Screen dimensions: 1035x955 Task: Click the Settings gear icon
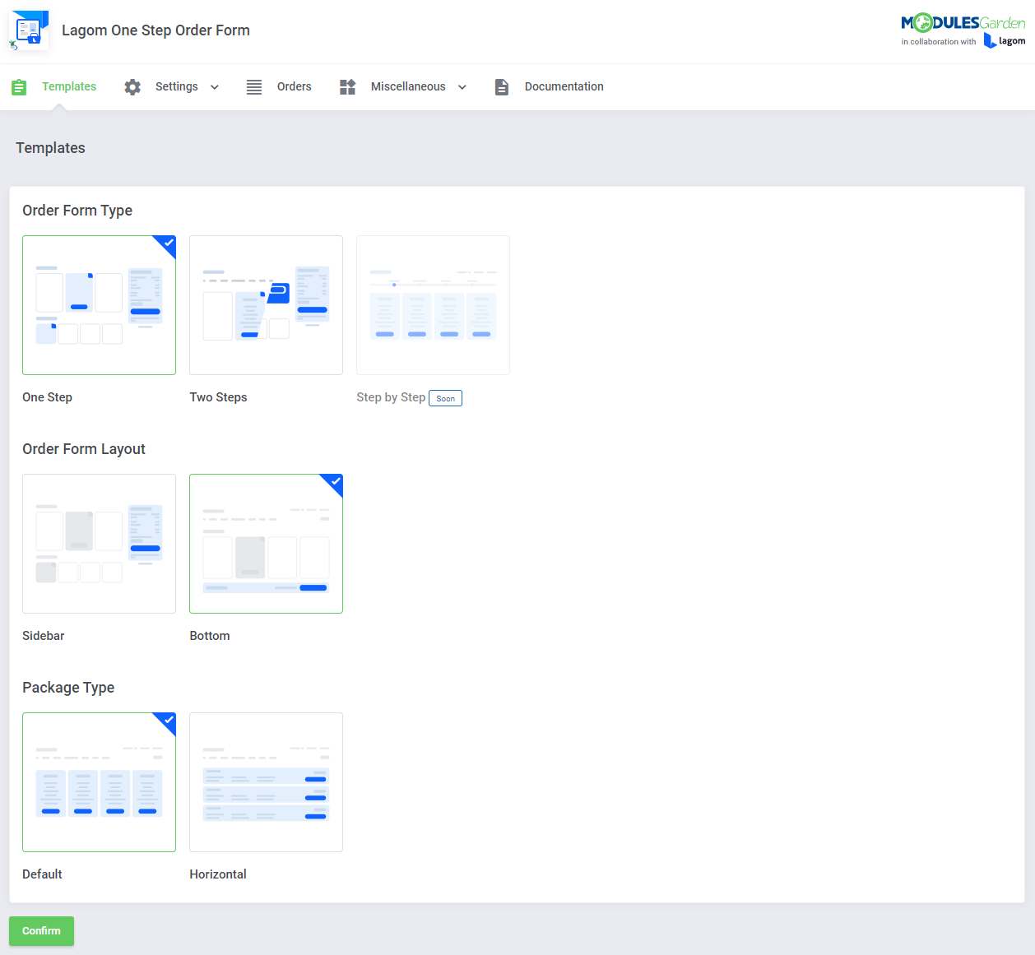point(132,86)
